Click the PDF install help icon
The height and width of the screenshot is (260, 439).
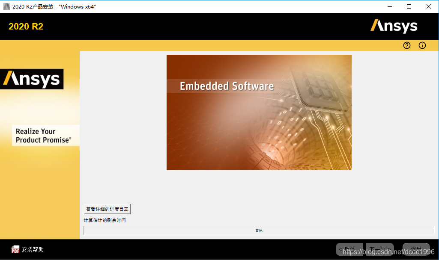tap(15, 249)
